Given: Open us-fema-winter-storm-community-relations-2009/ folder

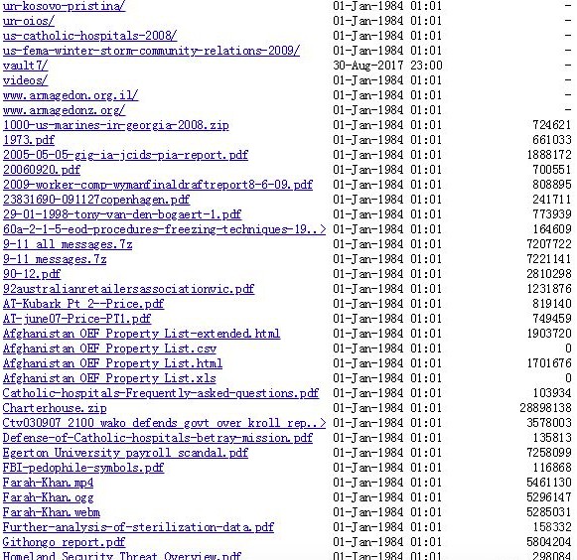Looking at the screenshot, I should [x=151, y=51].
